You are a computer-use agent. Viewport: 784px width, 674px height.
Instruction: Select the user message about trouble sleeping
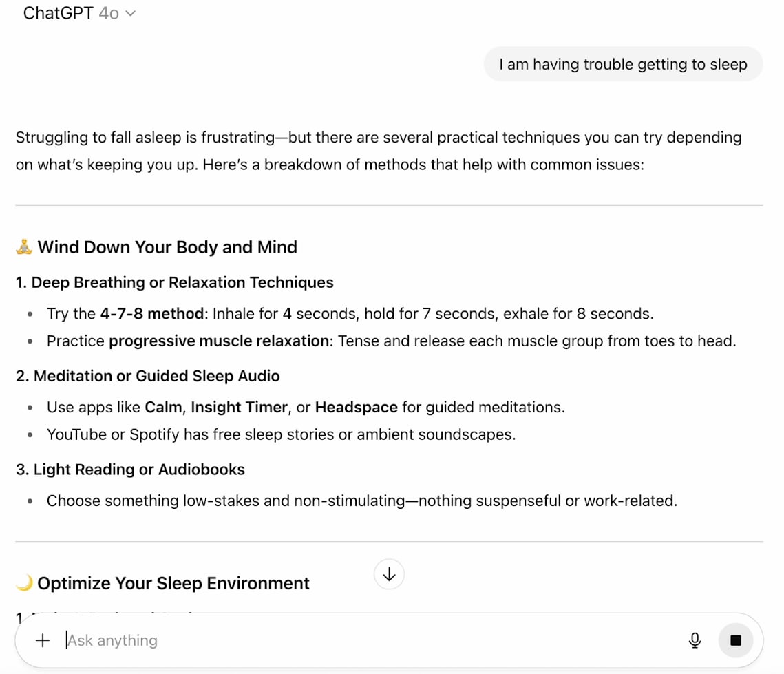622,63
